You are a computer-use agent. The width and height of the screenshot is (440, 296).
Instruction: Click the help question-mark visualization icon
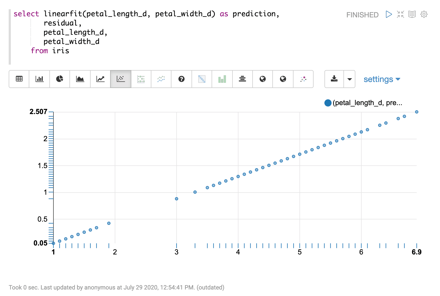181,79
